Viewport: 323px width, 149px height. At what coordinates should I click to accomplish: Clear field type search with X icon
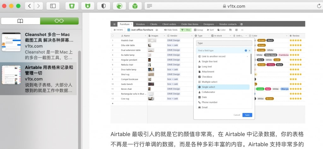(x=250, y=51)
